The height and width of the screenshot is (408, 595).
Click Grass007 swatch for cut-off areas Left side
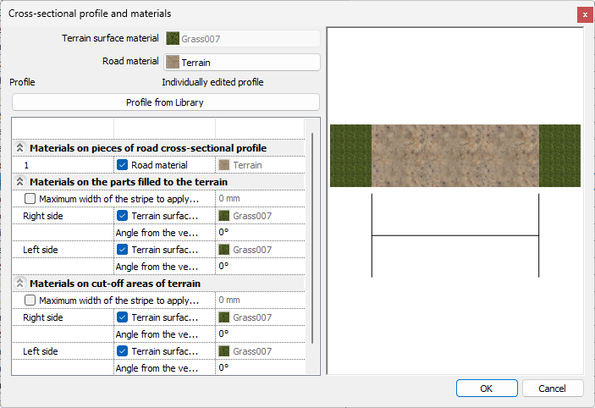click(224, 351)
